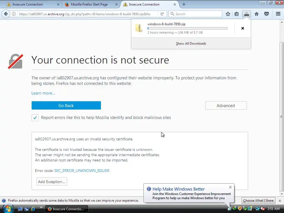Click the Advanced button

(226, 105)
